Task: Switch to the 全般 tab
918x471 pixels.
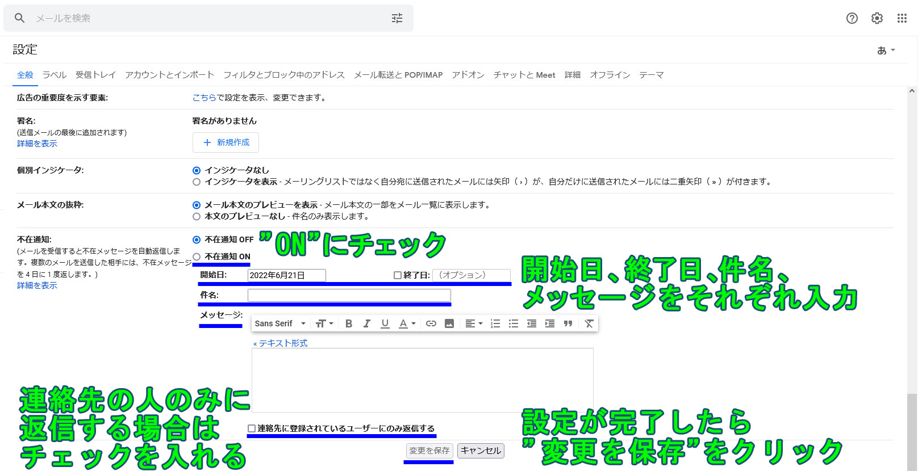Action: (25, 75)
